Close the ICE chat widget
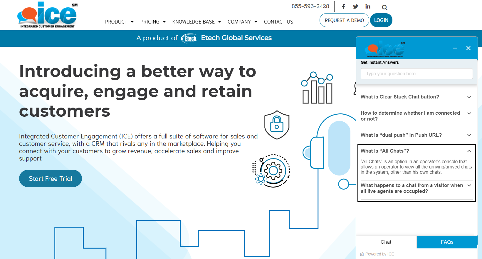Viewport: 482px width, 259px height. [468, 48]
